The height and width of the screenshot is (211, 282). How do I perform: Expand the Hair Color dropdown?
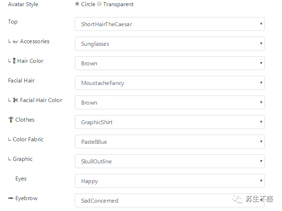click(x=170, y=64)
